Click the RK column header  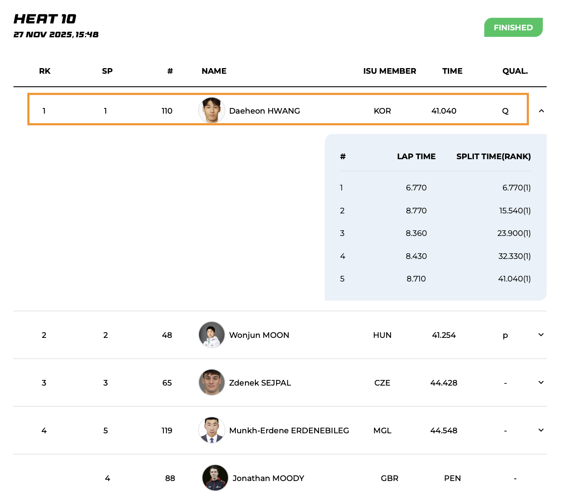click(45, 71)
